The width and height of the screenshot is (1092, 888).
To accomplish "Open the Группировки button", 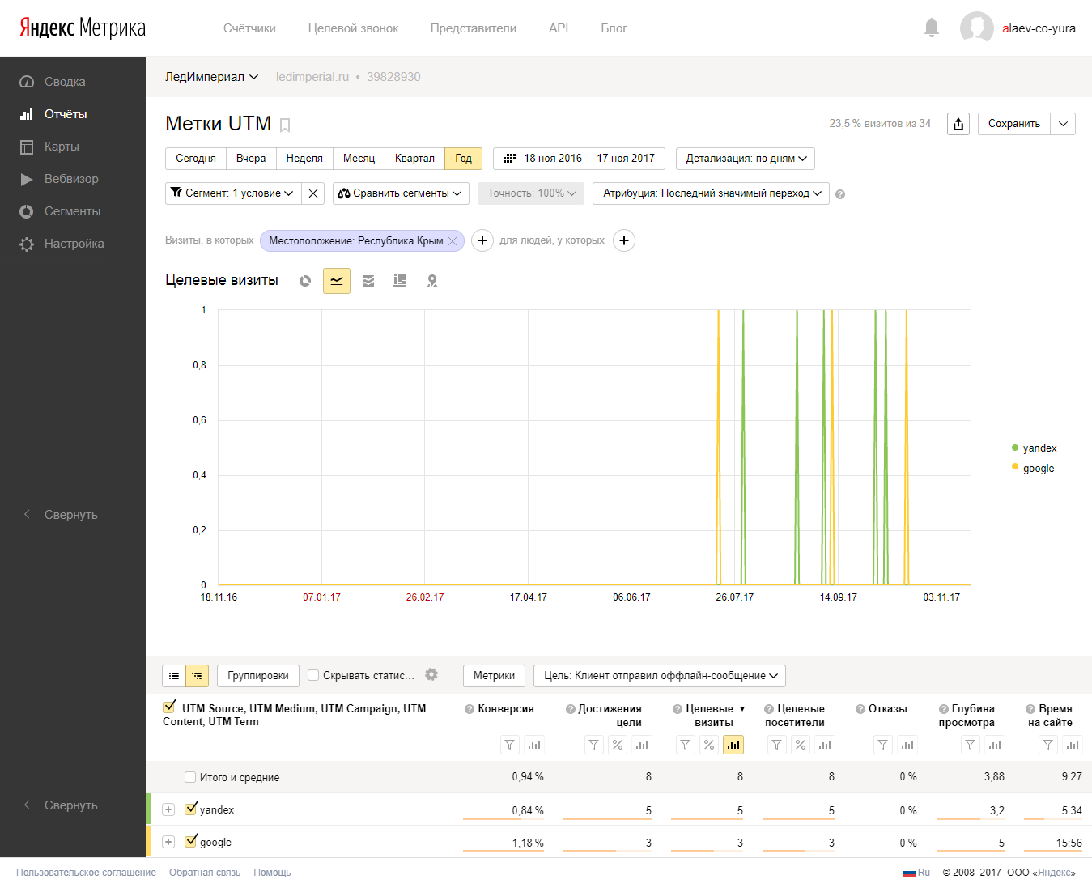I will (258, 676).
